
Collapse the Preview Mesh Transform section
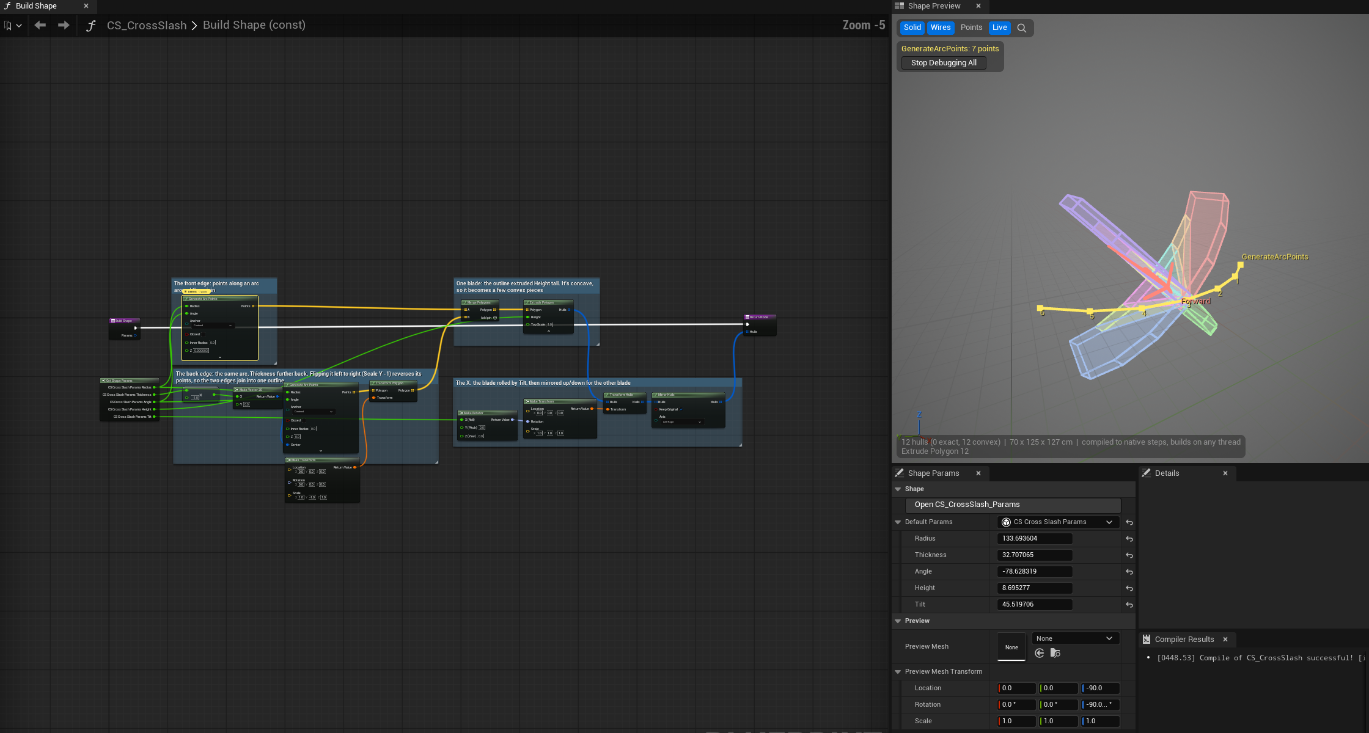tap(898, 672)
